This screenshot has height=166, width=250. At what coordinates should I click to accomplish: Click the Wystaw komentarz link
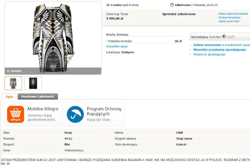tap(229, 17)
